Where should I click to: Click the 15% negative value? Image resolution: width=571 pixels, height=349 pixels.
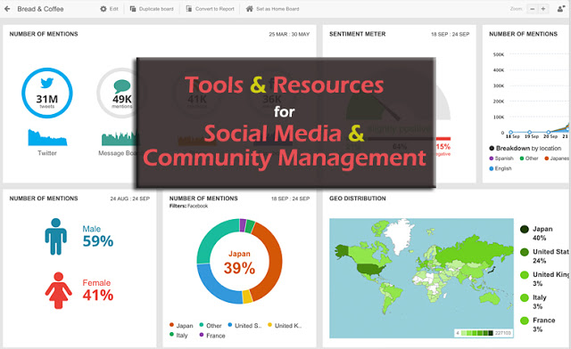tap(443, 147)
